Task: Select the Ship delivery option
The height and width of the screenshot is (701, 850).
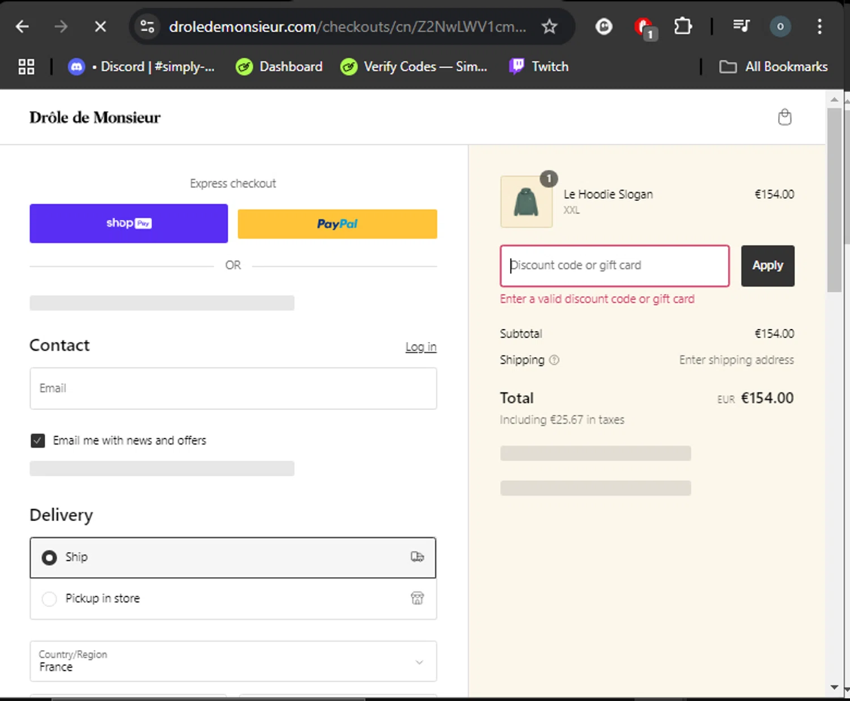Action: 233,558
